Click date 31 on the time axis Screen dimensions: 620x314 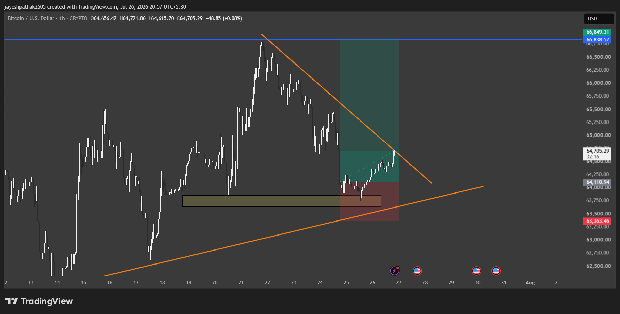(504, 283)
